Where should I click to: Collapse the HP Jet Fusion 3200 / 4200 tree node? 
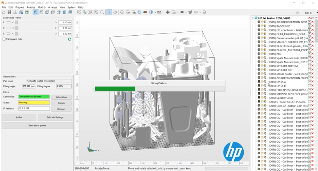253,18
